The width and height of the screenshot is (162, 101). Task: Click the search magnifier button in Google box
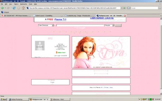pyautogui.click(x=159, y=8)
